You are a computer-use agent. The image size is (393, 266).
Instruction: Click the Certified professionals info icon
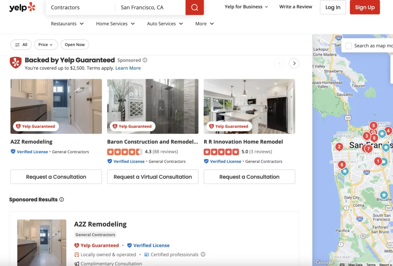click(203, 254)
